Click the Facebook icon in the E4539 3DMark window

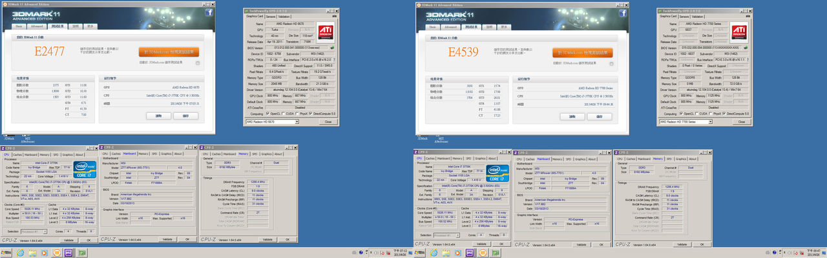[623, 12]
